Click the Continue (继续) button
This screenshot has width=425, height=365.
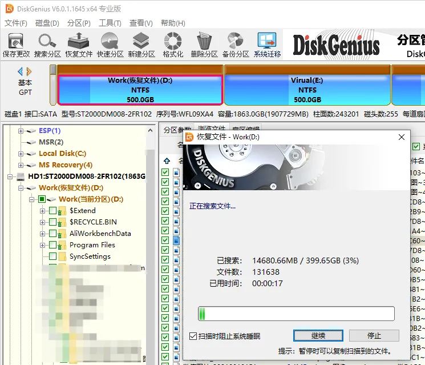point(318,336)
